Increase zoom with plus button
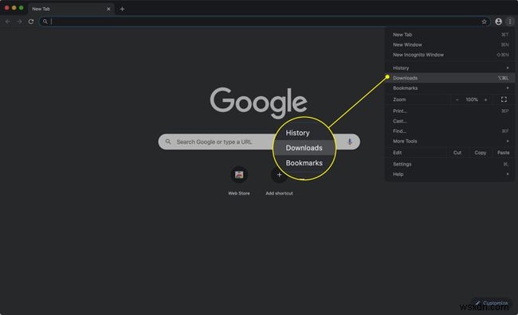The width and height of the screenshot is (518, 315). 485,99
